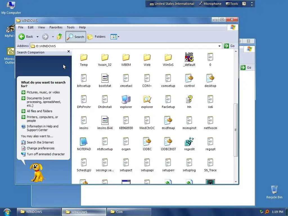Select the hh help icon
This screenshot has height=216, width=288.
click(189, 99)
